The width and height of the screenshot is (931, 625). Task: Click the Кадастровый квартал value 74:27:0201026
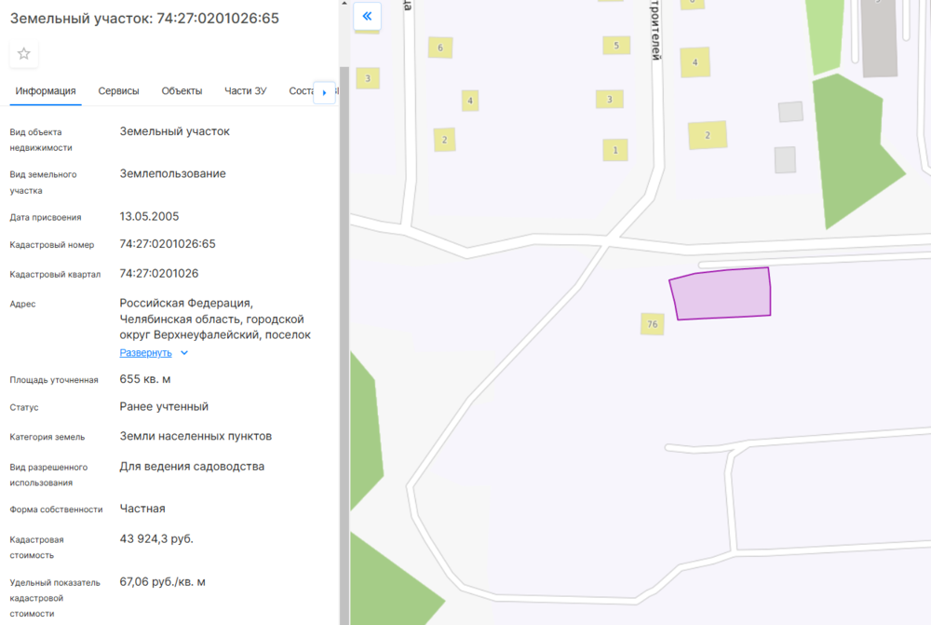(x=159, y=274)
